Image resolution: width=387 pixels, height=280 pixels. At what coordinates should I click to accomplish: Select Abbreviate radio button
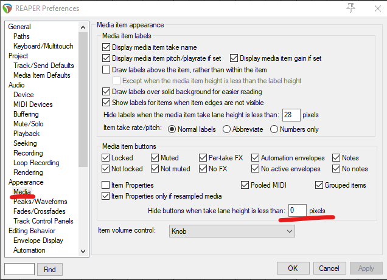pyautogui.click(x=226, y=129)
